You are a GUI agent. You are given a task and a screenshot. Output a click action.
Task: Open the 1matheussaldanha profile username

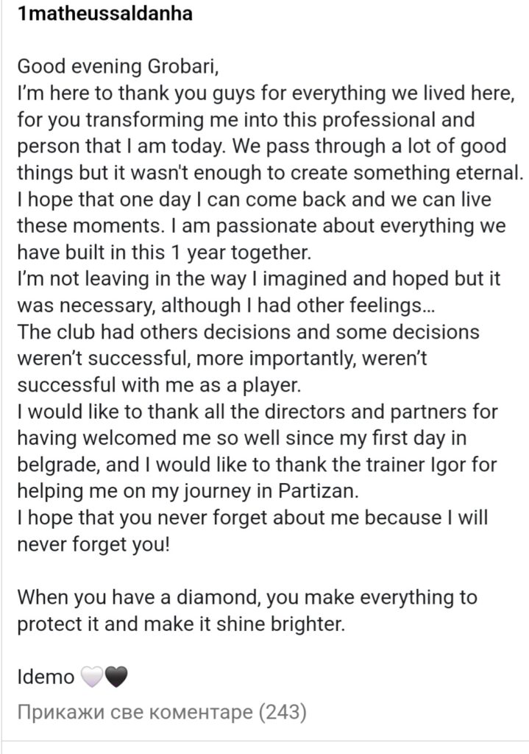pos(104,13)
